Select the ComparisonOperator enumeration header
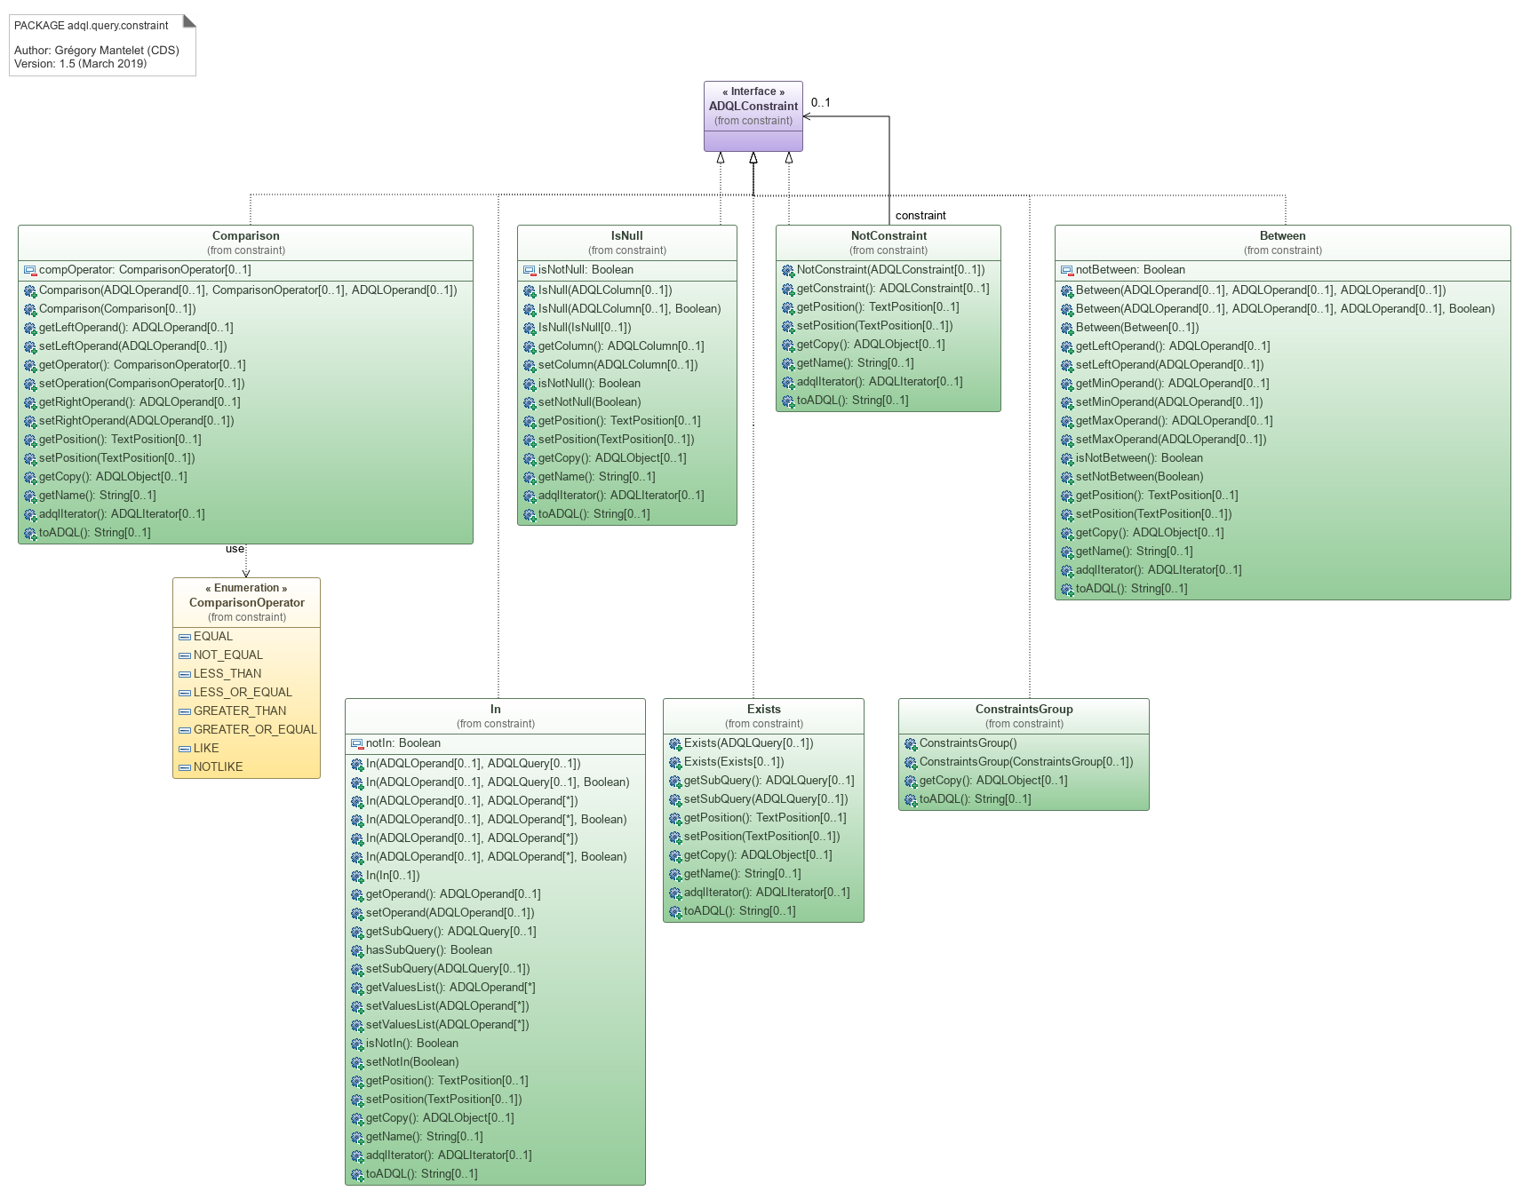 pyautogui.click(x=246, y=603)
